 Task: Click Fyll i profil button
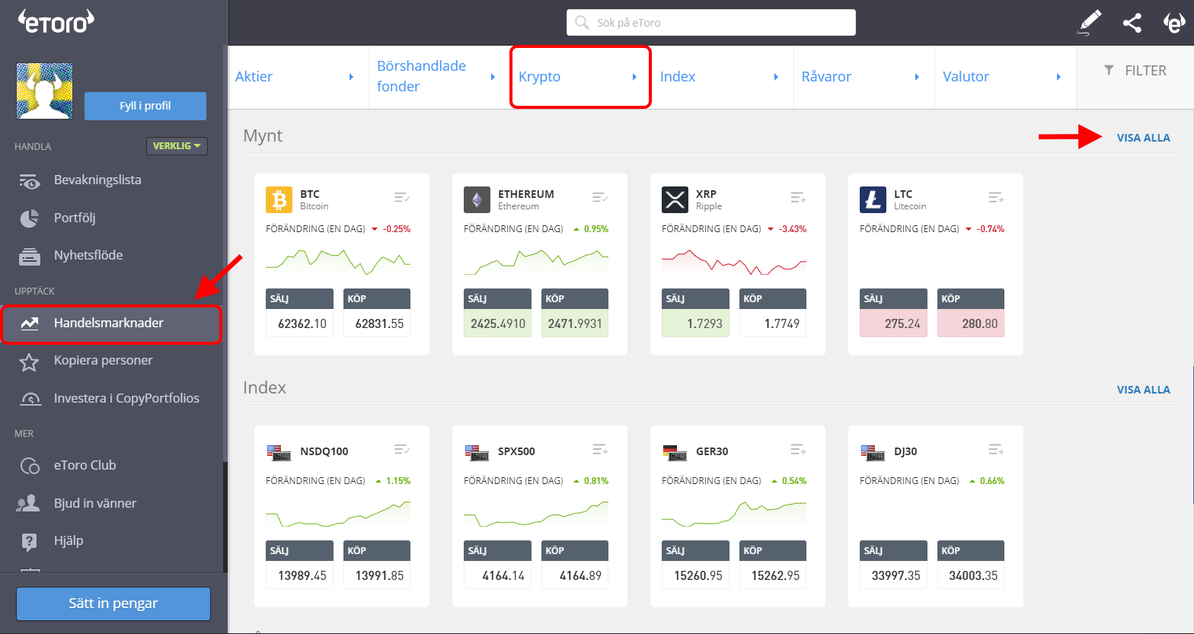145,106
